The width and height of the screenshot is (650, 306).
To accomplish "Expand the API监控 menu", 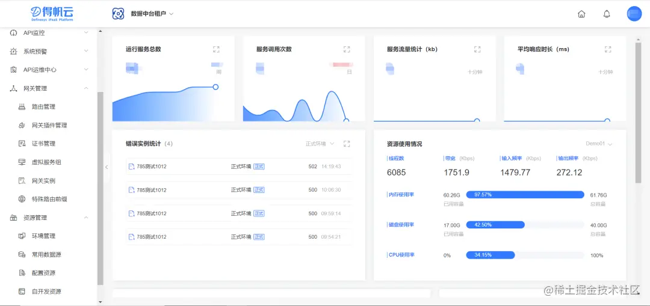I will 86,32.
